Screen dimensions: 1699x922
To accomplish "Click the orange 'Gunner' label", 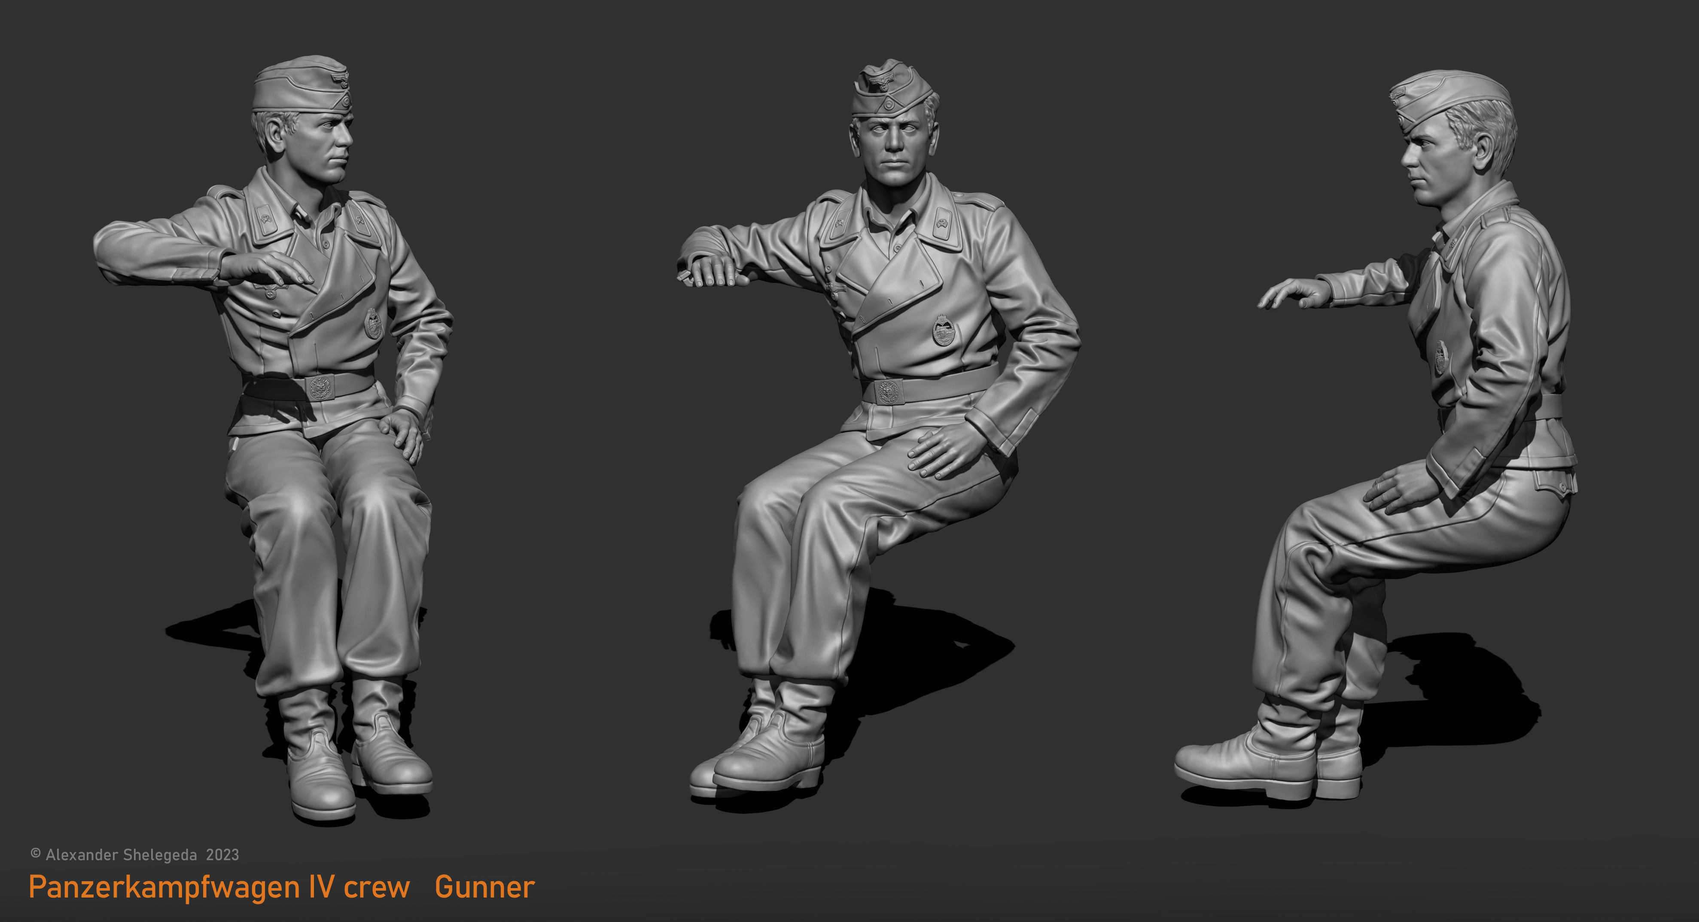I will point(485,887).
